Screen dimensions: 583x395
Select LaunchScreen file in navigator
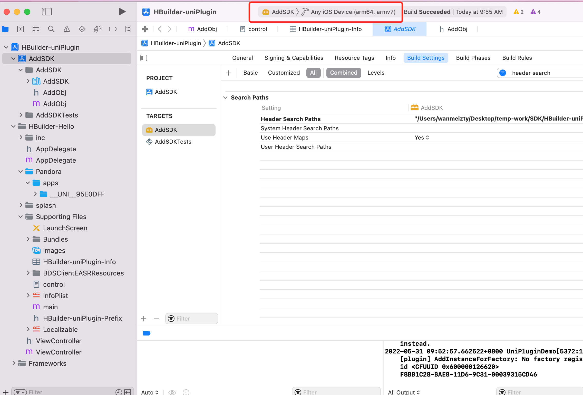(60, 228)
